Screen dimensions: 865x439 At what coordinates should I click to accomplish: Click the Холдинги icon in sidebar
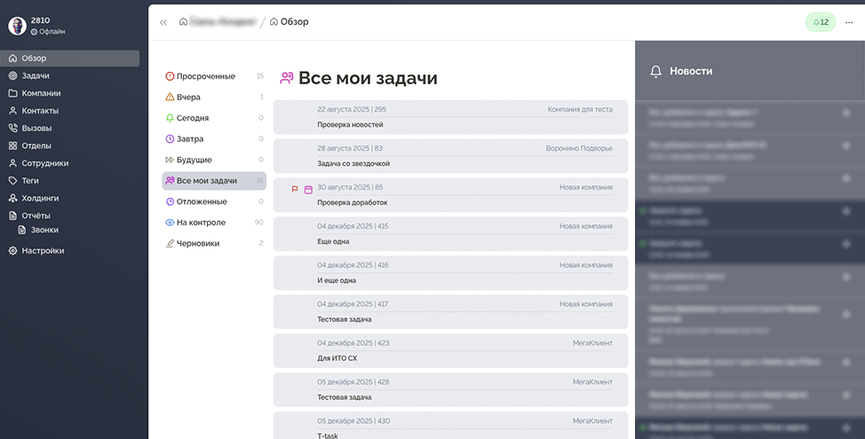pyautogui.click(x=12, y=199)
